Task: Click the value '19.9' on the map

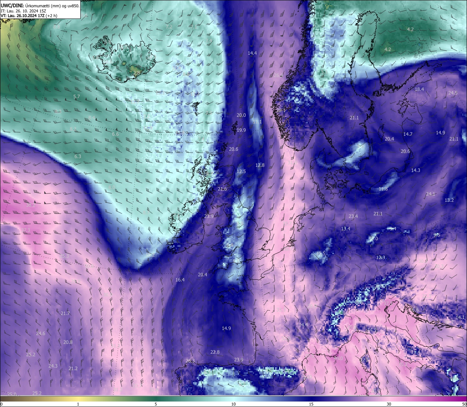Action: 241,130
